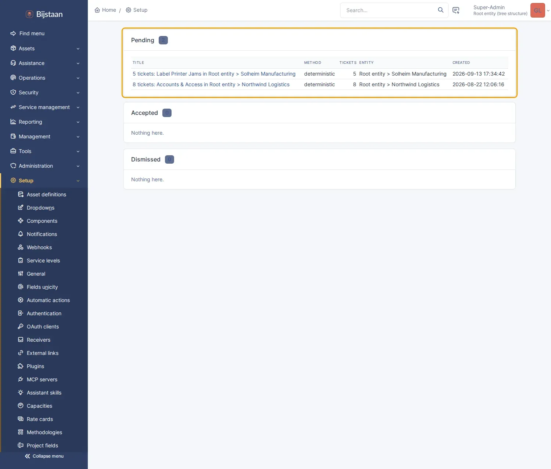Expand the Tools menu chevron

coord(78,151)
